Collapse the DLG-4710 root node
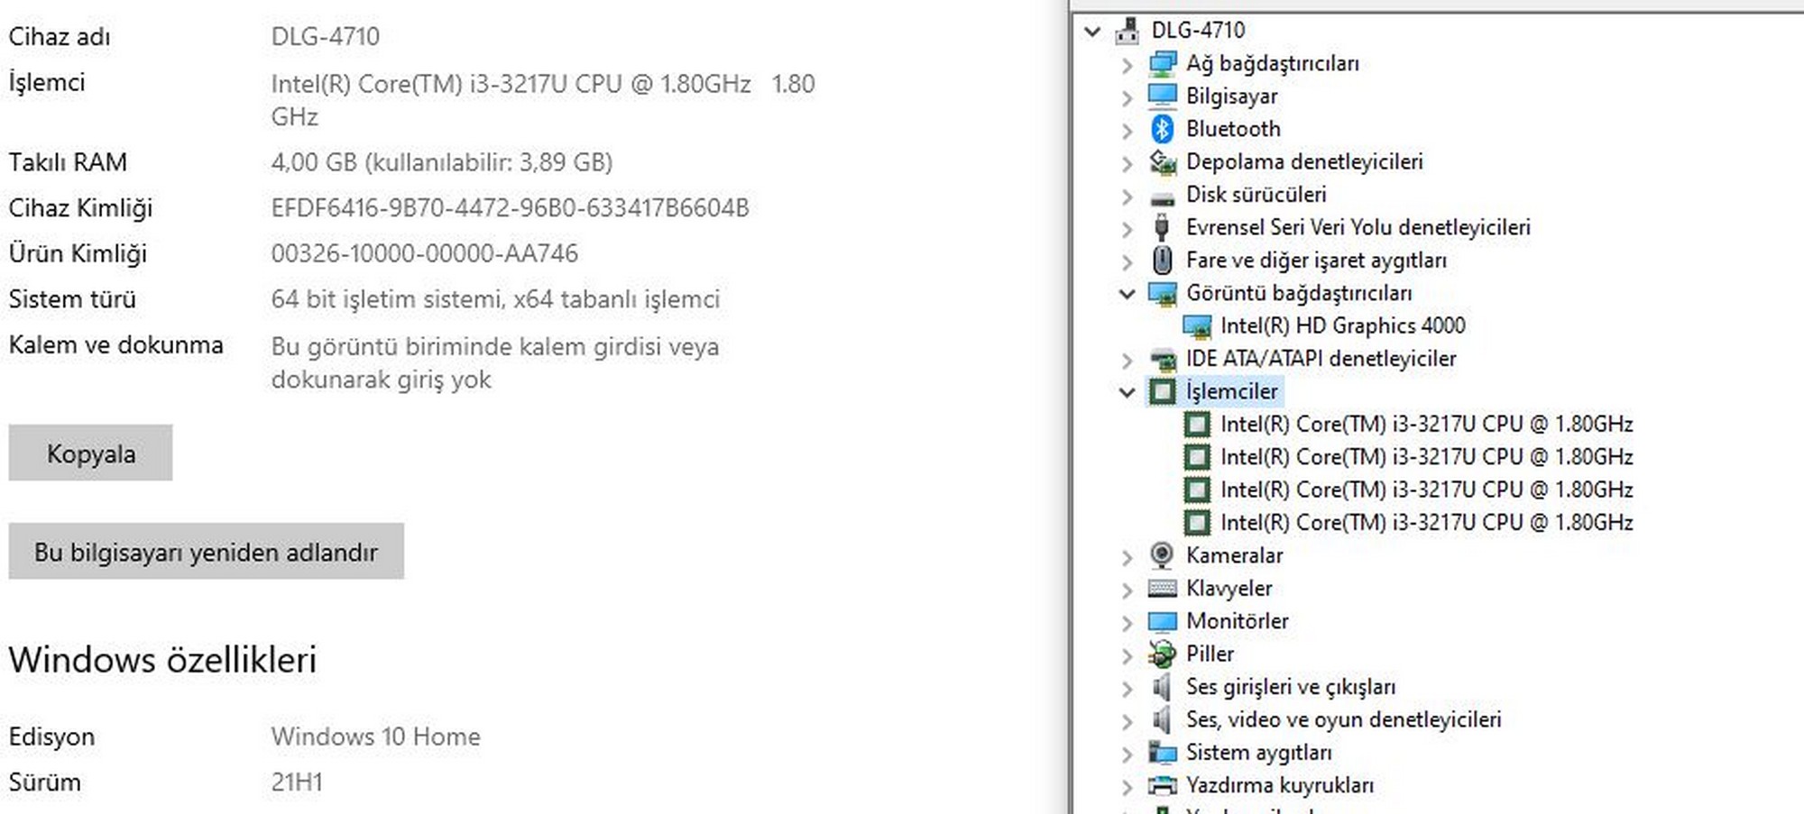Screen dimensions: 1804x814 (1092, 32)
